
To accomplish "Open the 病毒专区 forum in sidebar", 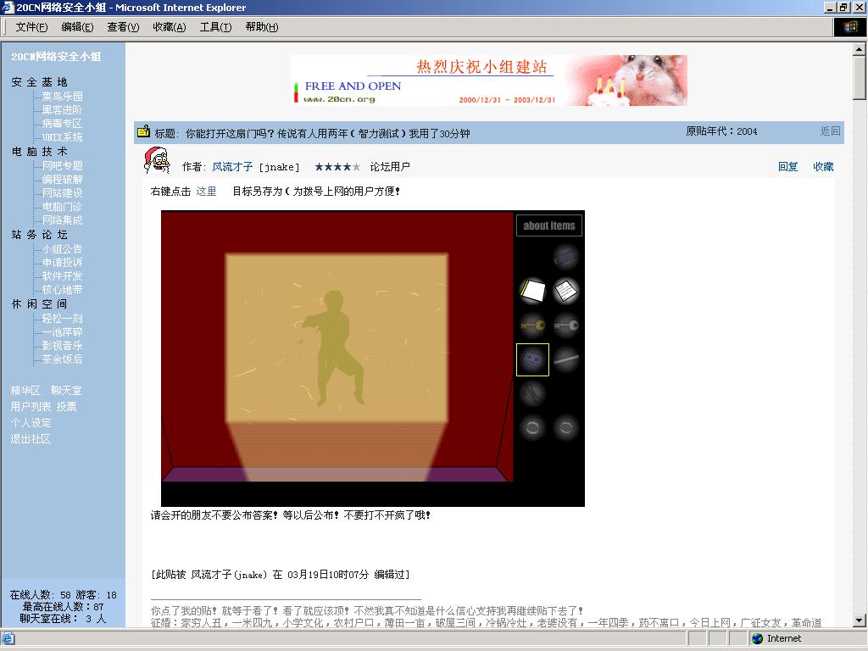I will [x=63, y=124].
